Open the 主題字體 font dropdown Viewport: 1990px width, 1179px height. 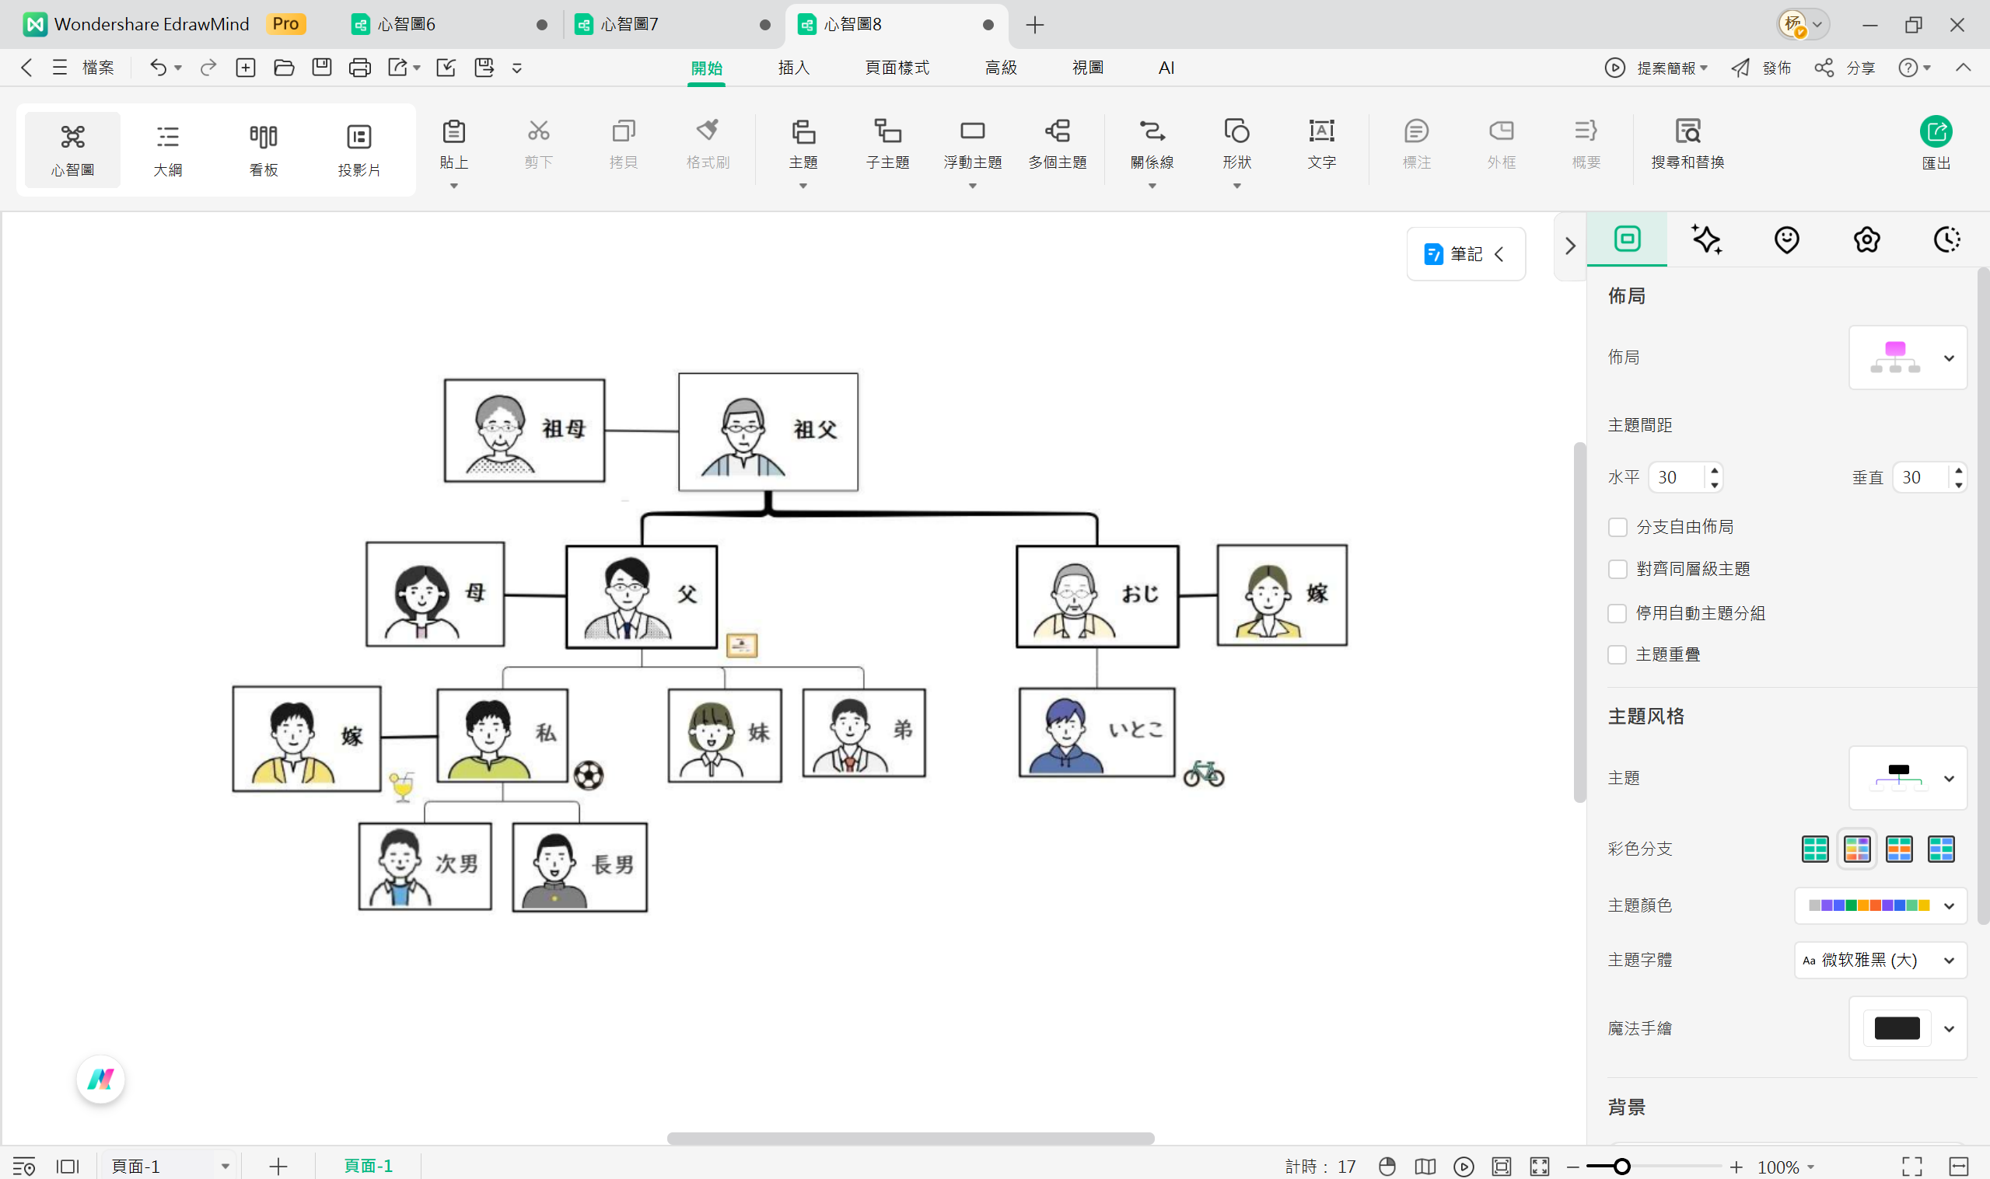click(x=1880, y=960)
